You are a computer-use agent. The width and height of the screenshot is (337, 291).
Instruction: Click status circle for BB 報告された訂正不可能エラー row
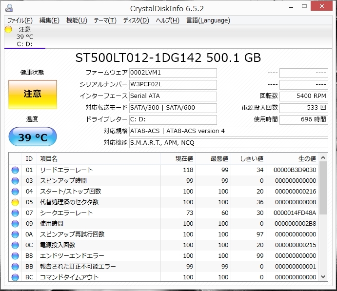tap(15, 266)
